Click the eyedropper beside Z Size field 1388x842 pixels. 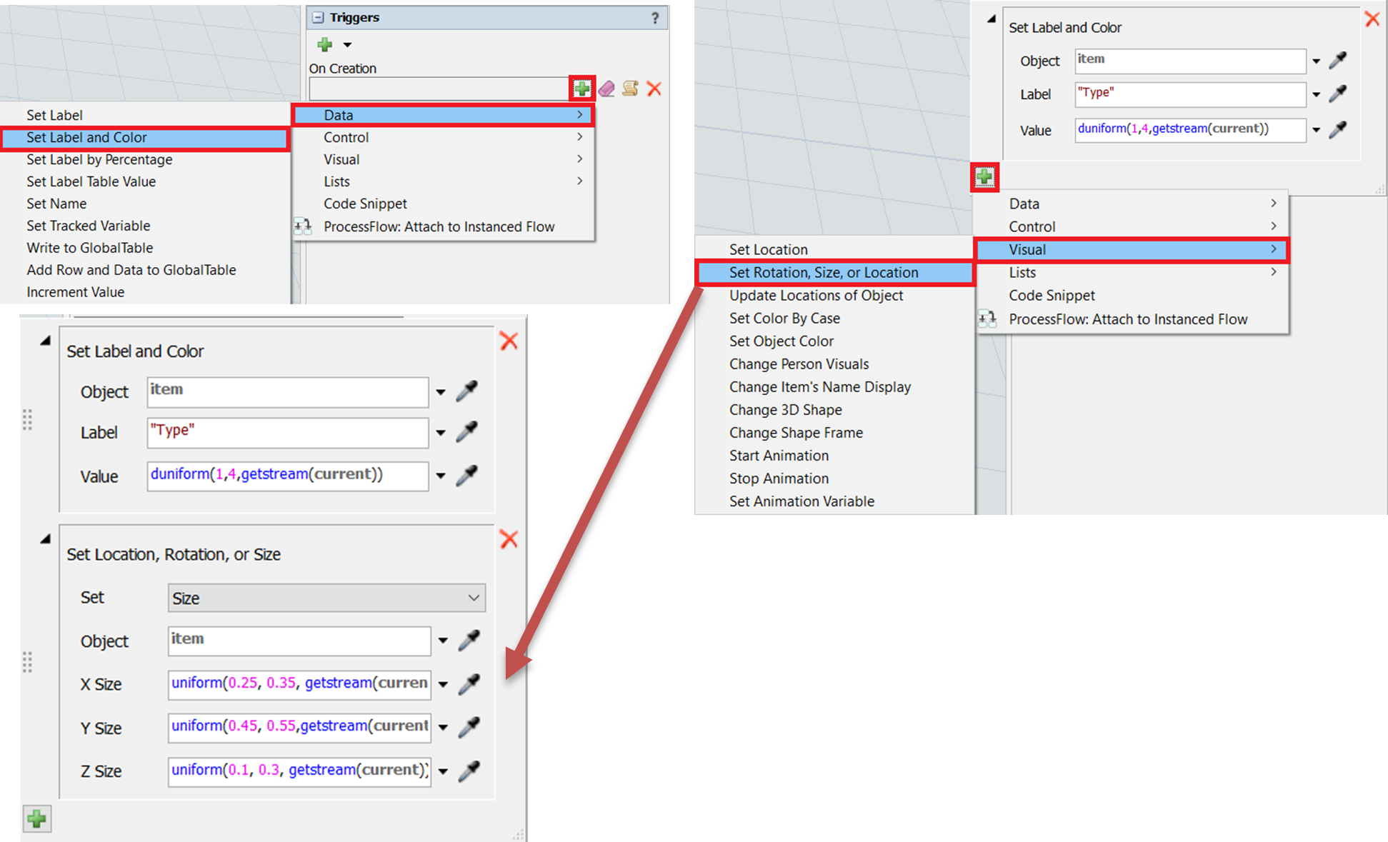point(469,771)
